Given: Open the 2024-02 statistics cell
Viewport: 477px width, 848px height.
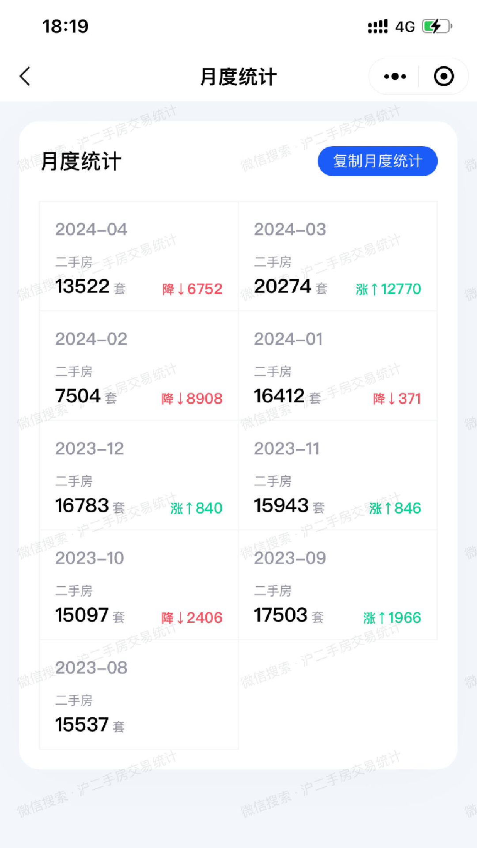Looking at the screenshot, I should tap(139, 366).
